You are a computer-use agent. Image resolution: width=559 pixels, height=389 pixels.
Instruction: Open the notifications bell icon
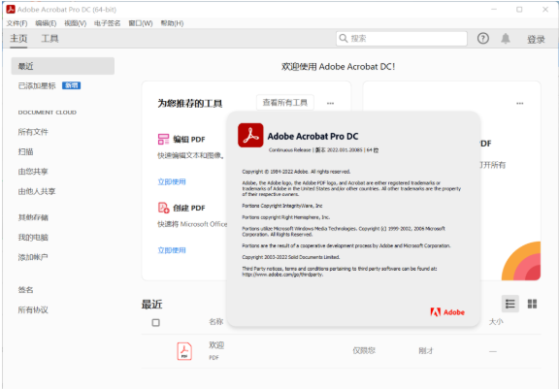pos(506,39)
